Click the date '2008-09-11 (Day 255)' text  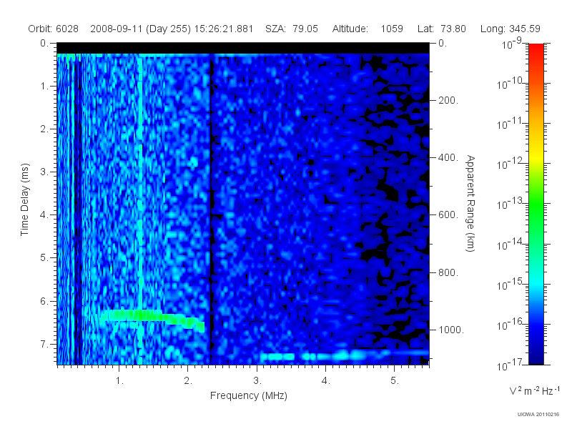click(140, 29)
